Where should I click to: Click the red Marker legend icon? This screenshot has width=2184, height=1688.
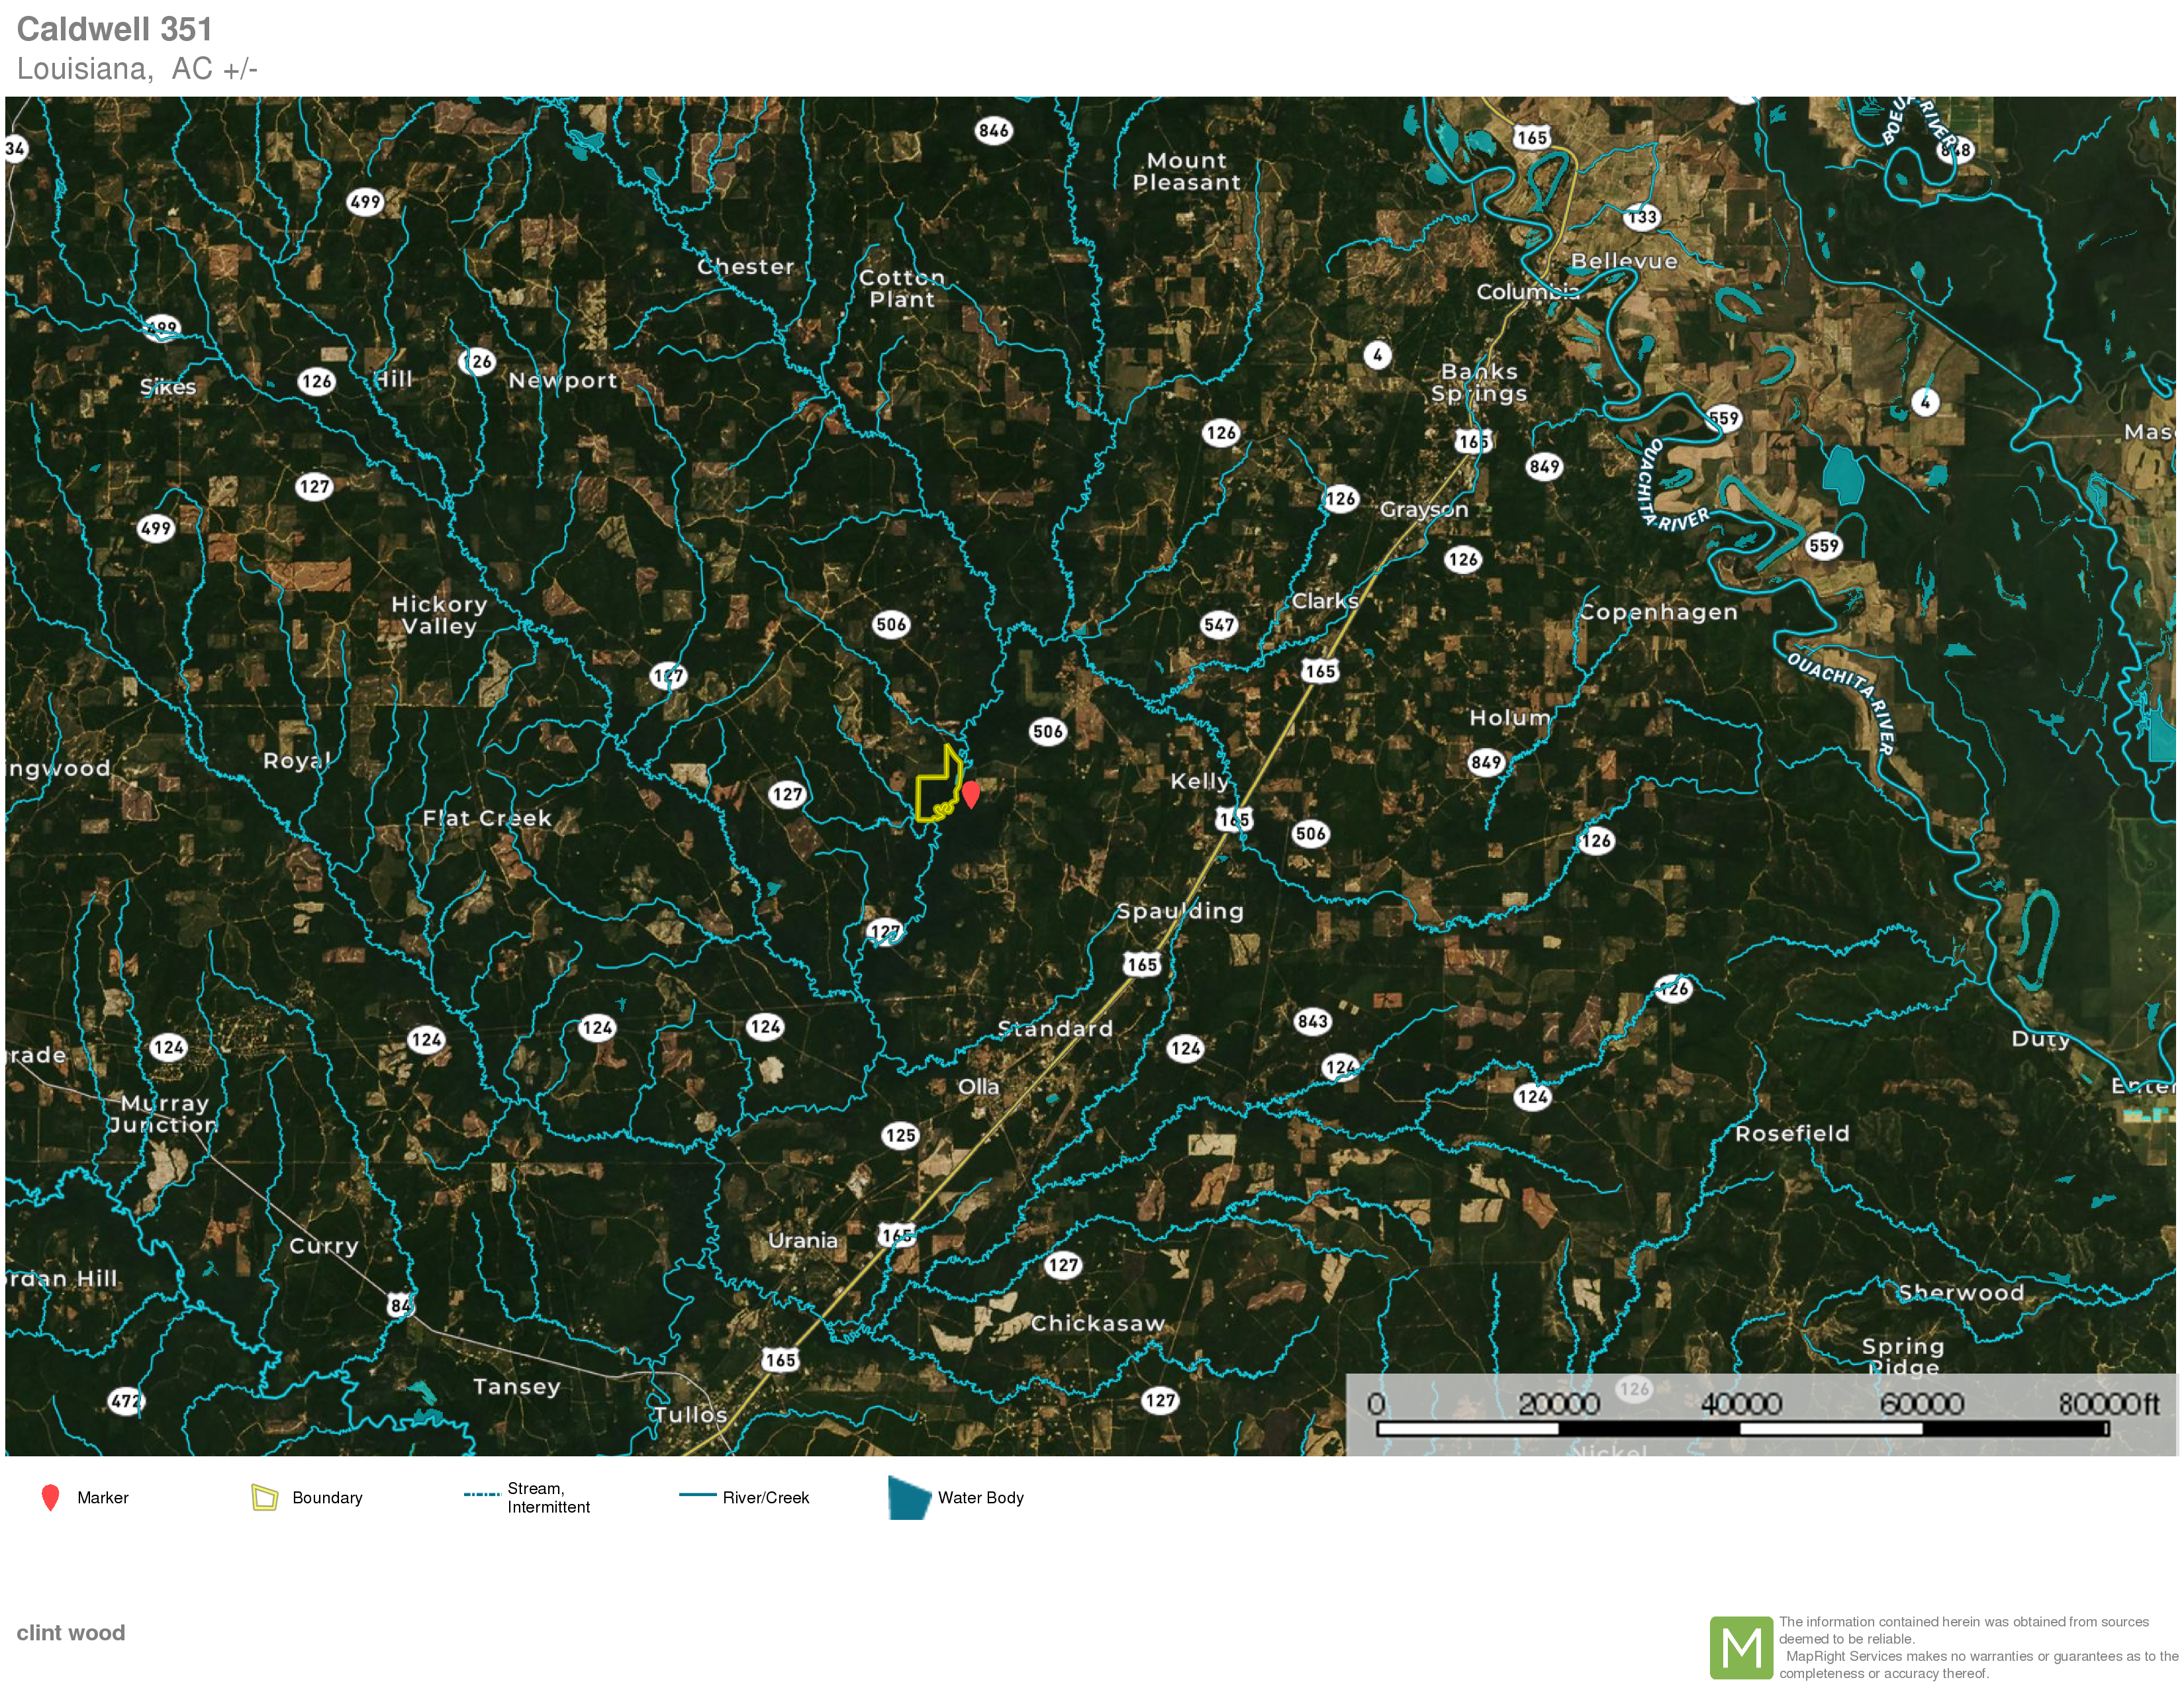click(x=50, y=1497)
